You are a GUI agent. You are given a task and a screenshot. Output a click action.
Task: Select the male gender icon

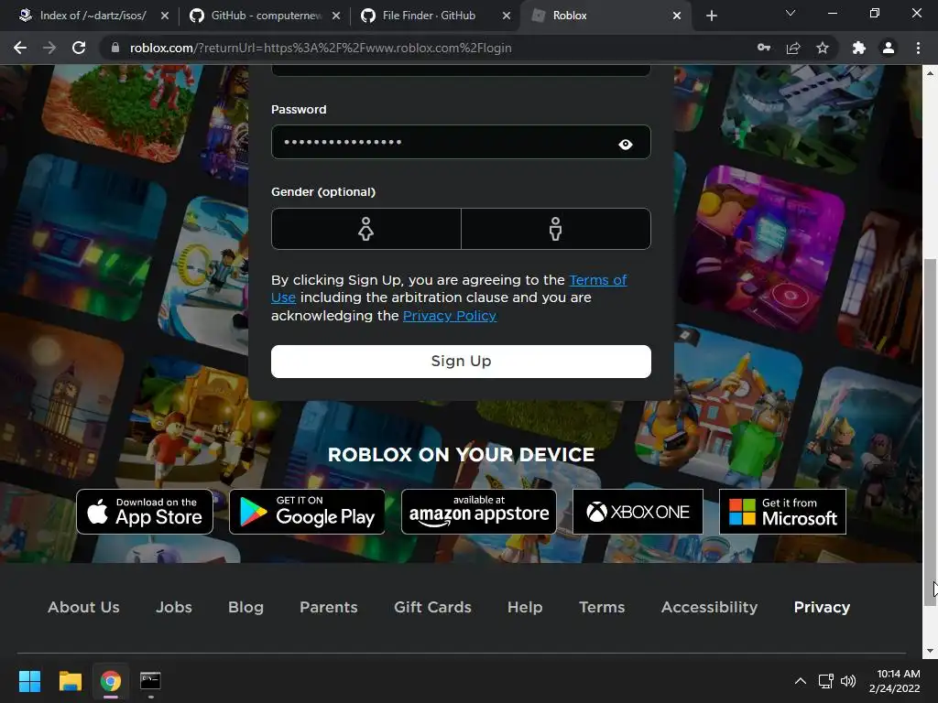[556, 229]
